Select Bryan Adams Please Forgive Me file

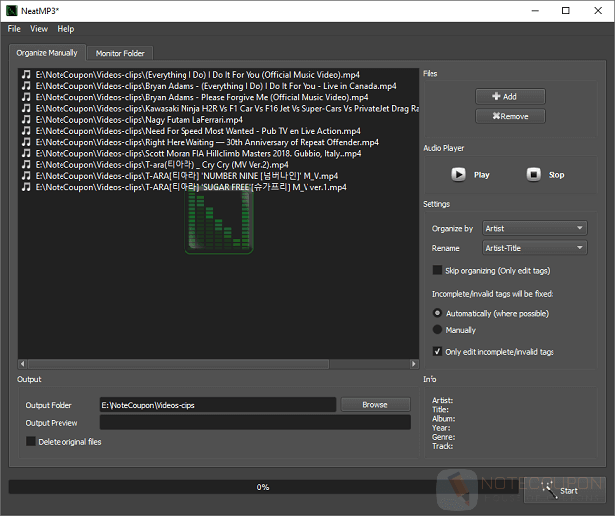tap(201, 97)
